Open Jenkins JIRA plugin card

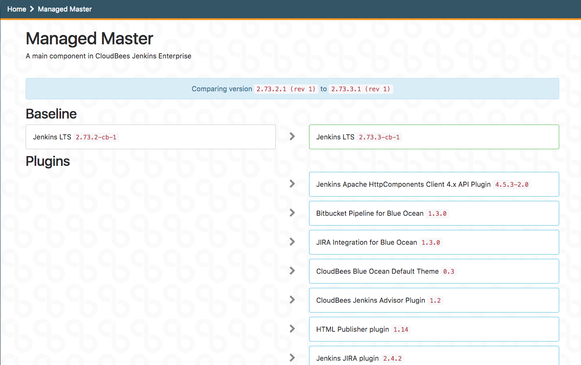(434, 355)
